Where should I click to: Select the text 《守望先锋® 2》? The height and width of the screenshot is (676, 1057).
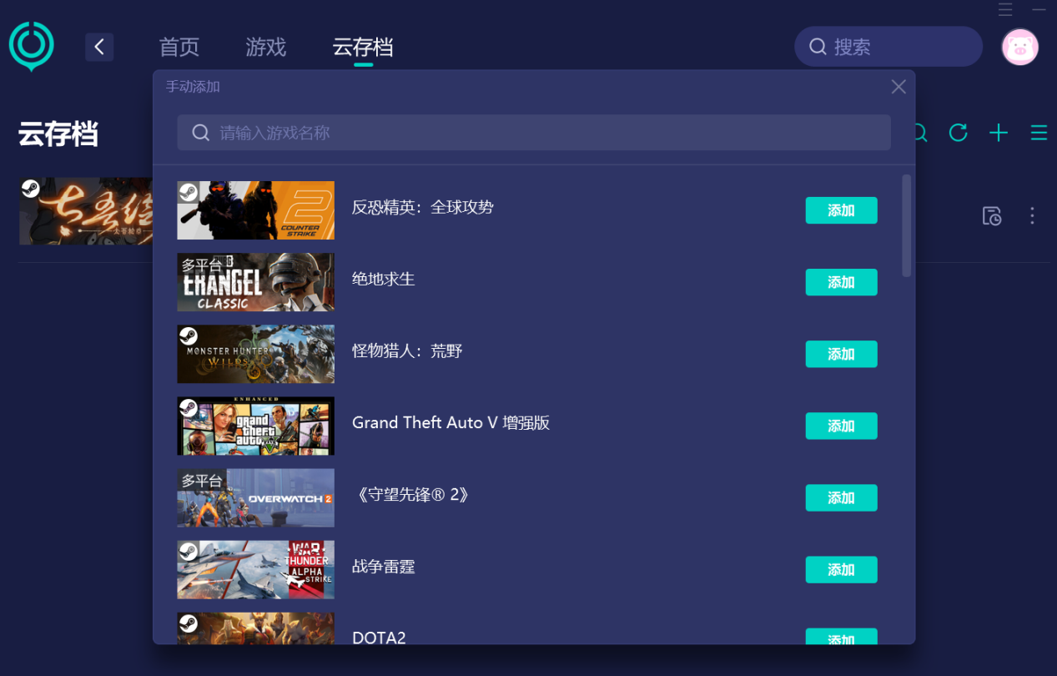pyautogui.click(x=413, y=495)
